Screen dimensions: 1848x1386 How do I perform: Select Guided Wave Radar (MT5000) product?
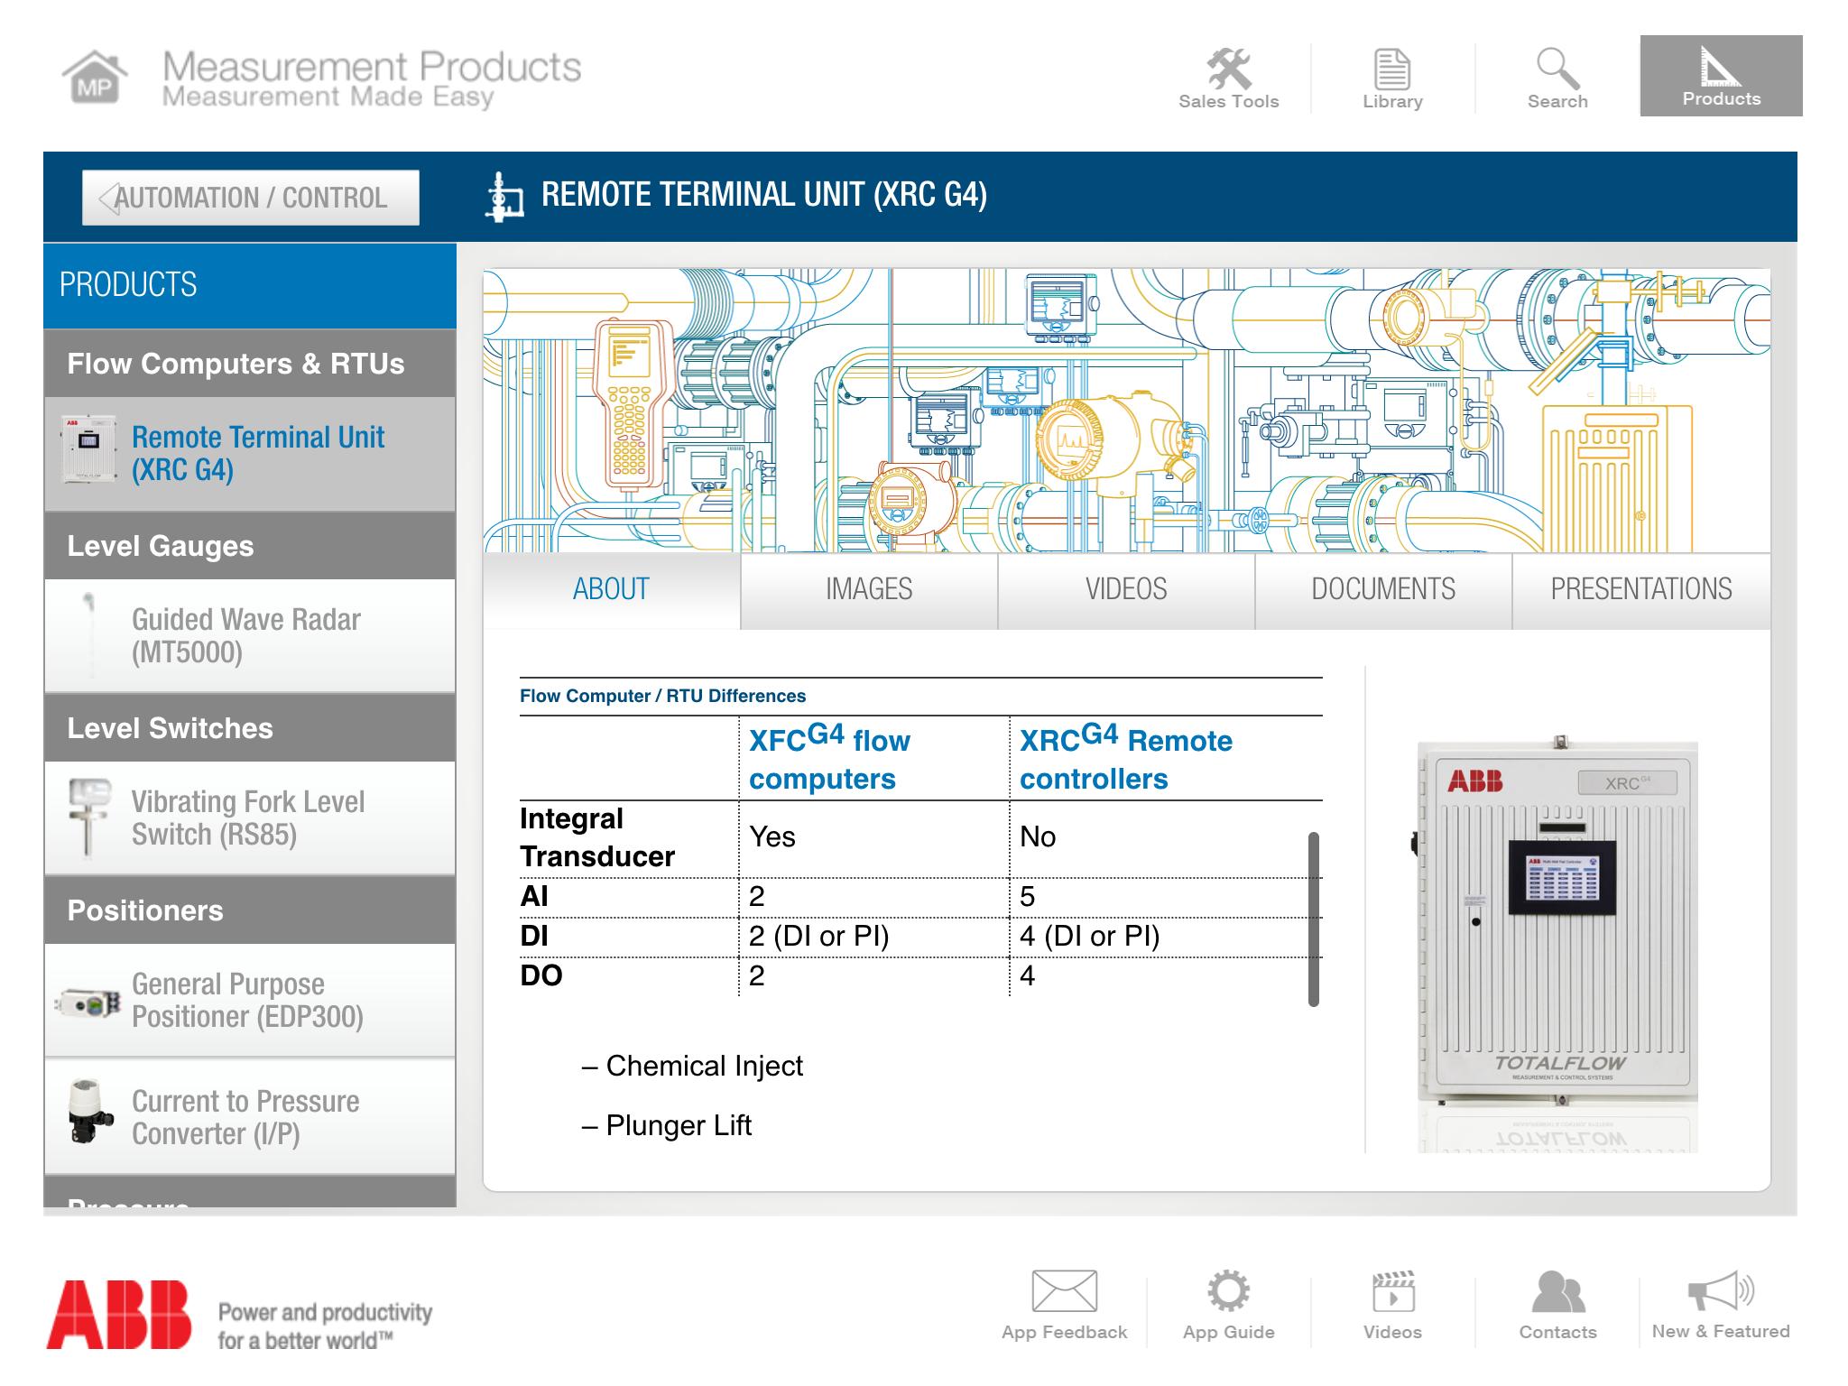pyautogui.click(x=245, y=633)
